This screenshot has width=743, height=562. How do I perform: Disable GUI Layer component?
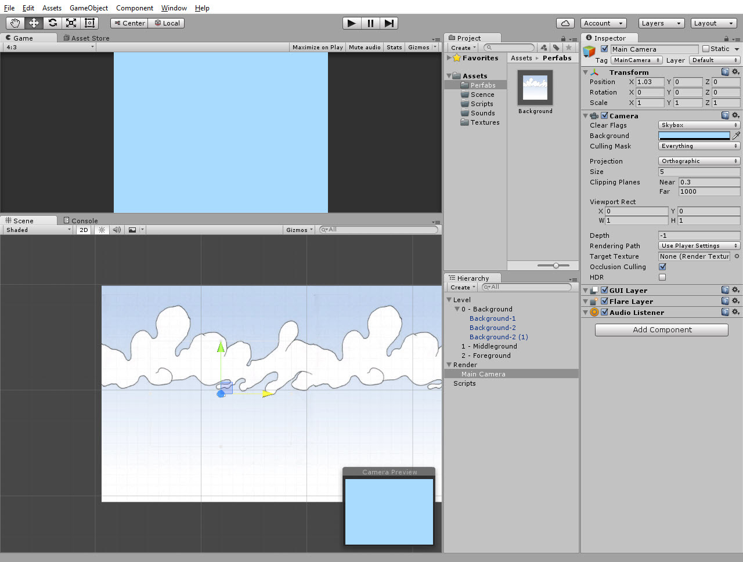604,290
